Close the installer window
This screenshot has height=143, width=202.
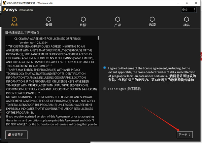(196, 3)
